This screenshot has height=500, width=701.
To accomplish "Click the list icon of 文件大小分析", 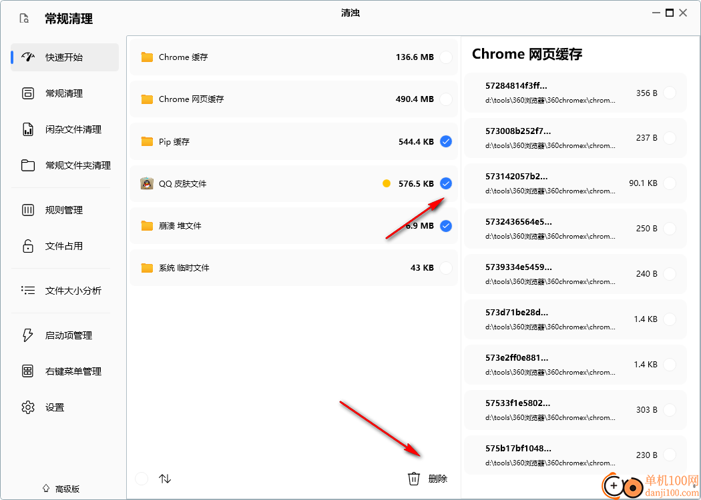I will 28,291.
